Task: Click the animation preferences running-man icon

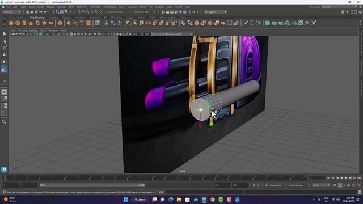Action: click(x=359, y=185)
